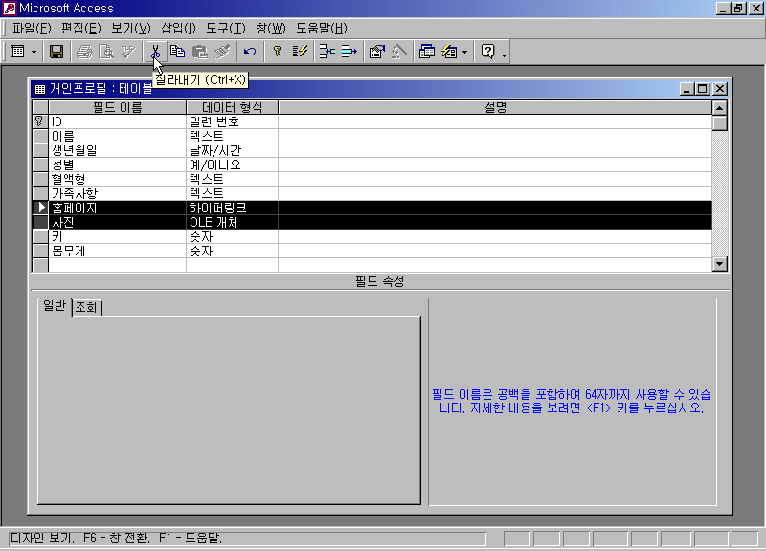
Task: Click the Paste icon
Action: pos(200,52)
